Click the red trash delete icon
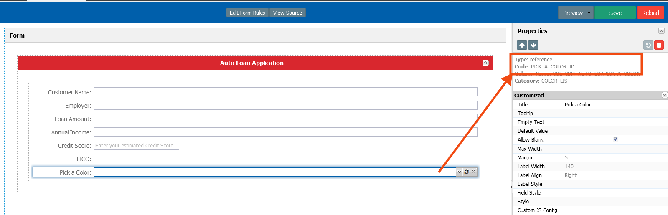 (x=659, y=45)
